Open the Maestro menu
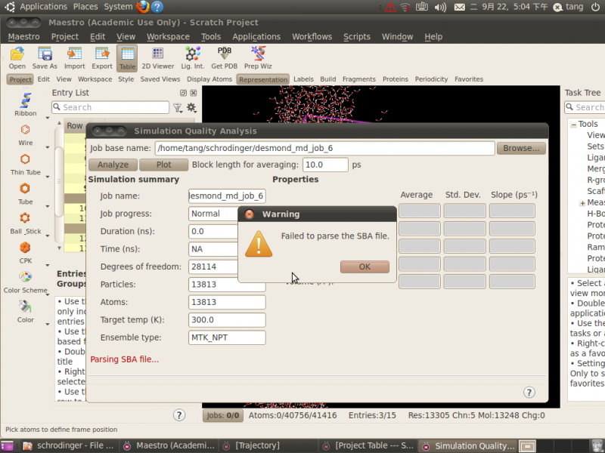605x453 pixels. click(x=24, y=36)
